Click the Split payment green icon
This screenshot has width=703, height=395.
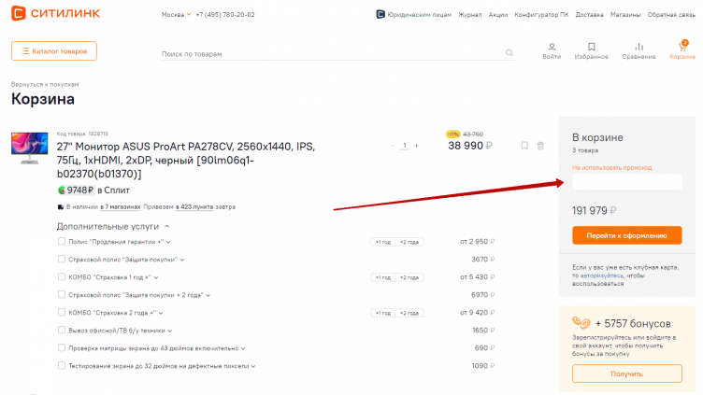pos(62,190)
